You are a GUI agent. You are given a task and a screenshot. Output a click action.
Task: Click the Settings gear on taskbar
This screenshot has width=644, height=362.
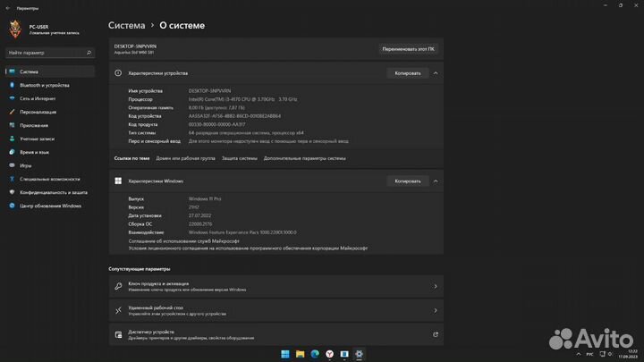click(359, 354)
